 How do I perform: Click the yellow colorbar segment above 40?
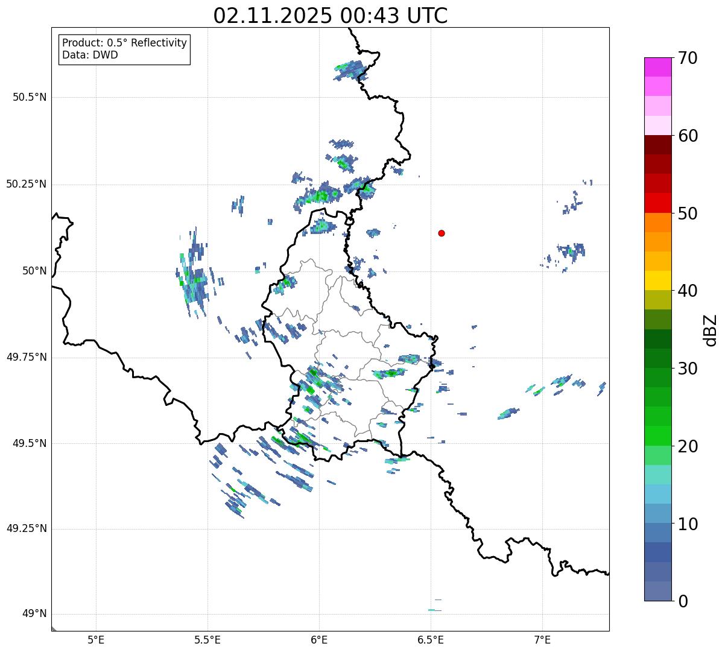(x=657, y=280)
